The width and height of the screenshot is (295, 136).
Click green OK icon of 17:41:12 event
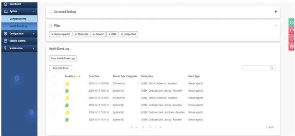tap(67, 120)
